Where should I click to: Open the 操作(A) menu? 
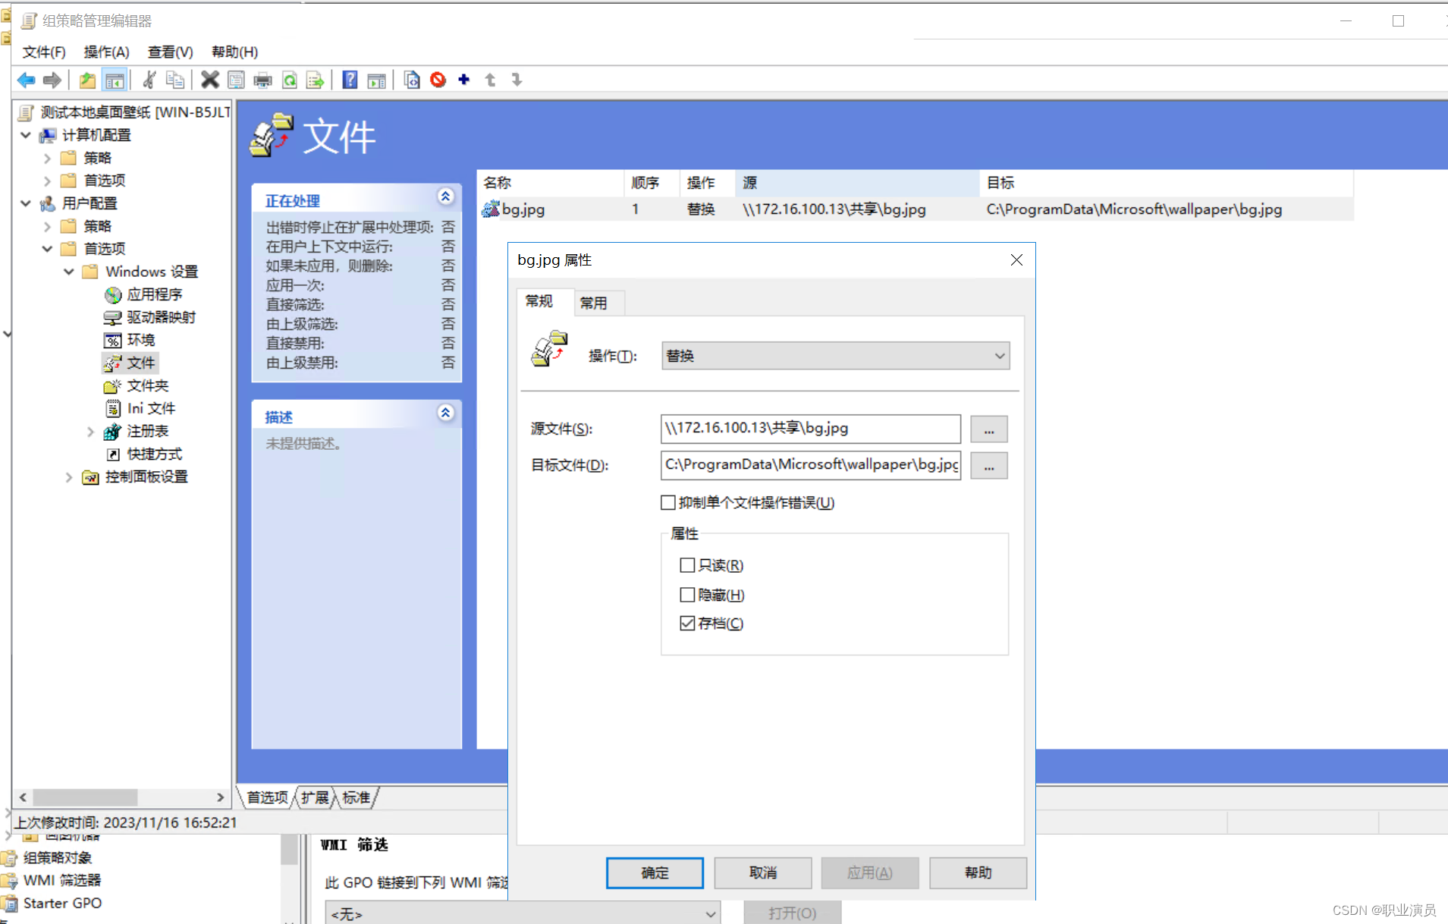coord(106,52)
